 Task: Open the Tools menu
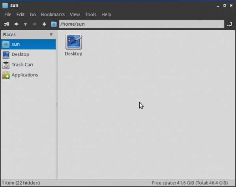click(x=90, y=15)
